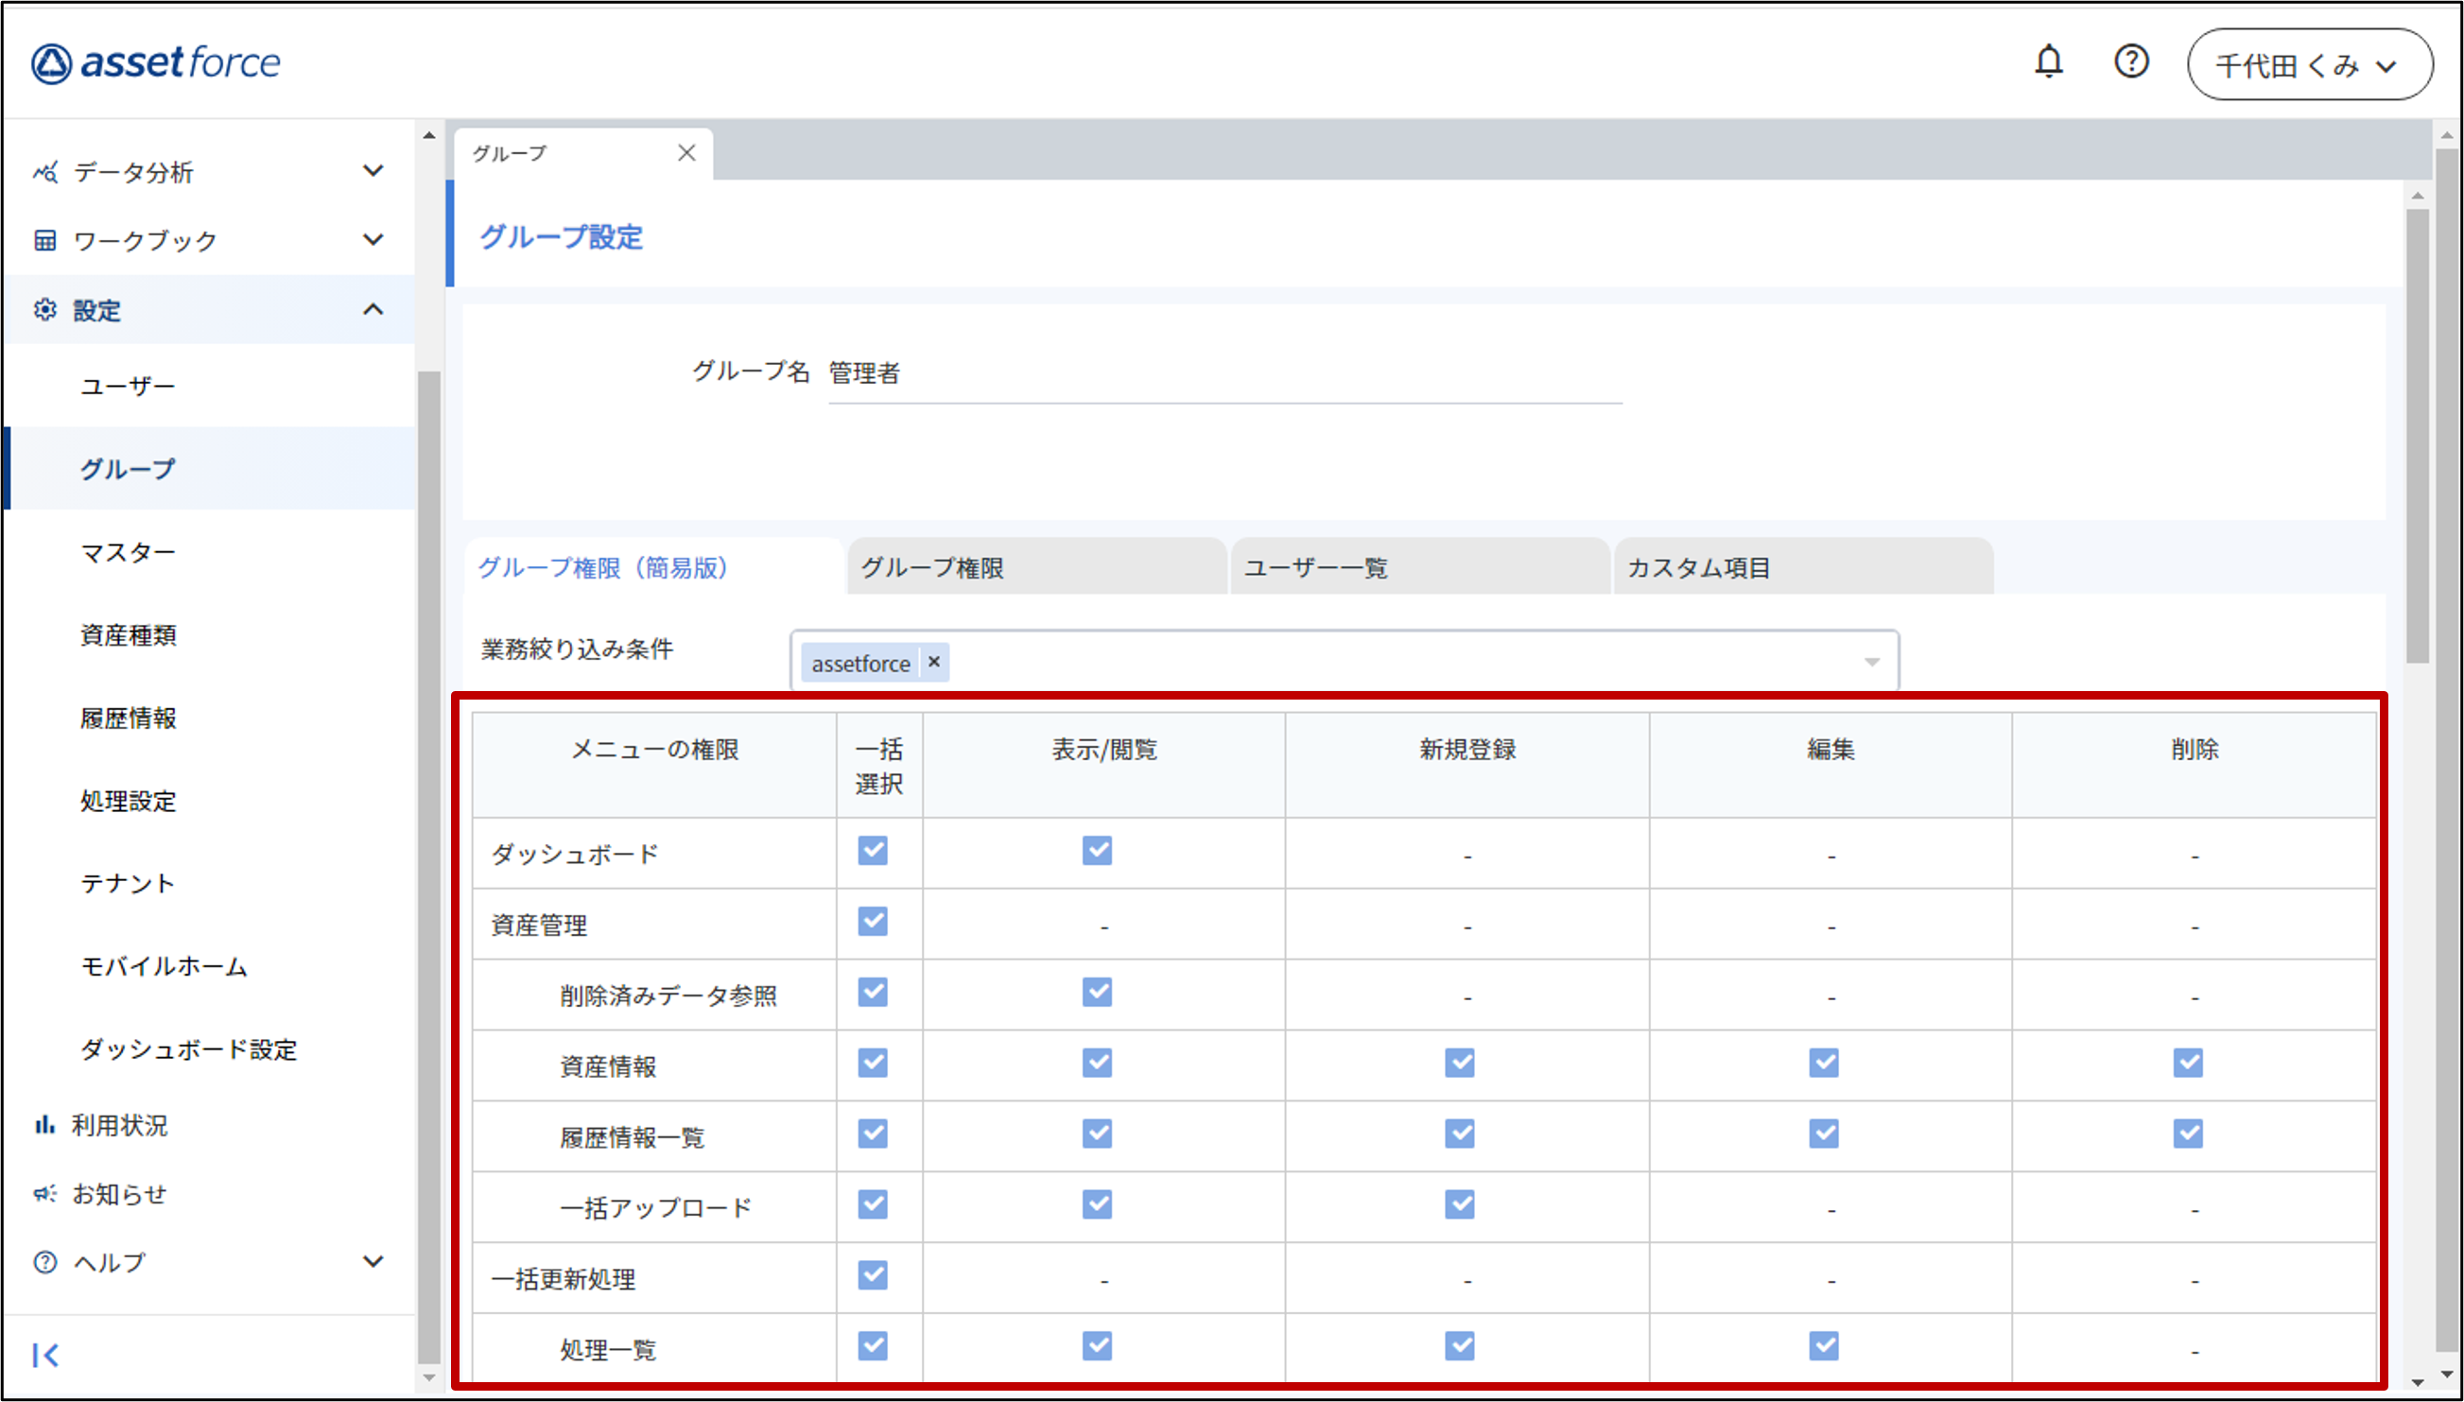Click the asset force logo
This screenshot has height=1402, width=2464.
156,63
